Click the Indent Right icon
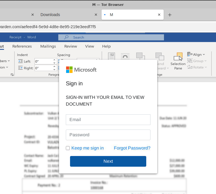The height and width of the screenshot is (194, 216). click(x=20, y=68)
